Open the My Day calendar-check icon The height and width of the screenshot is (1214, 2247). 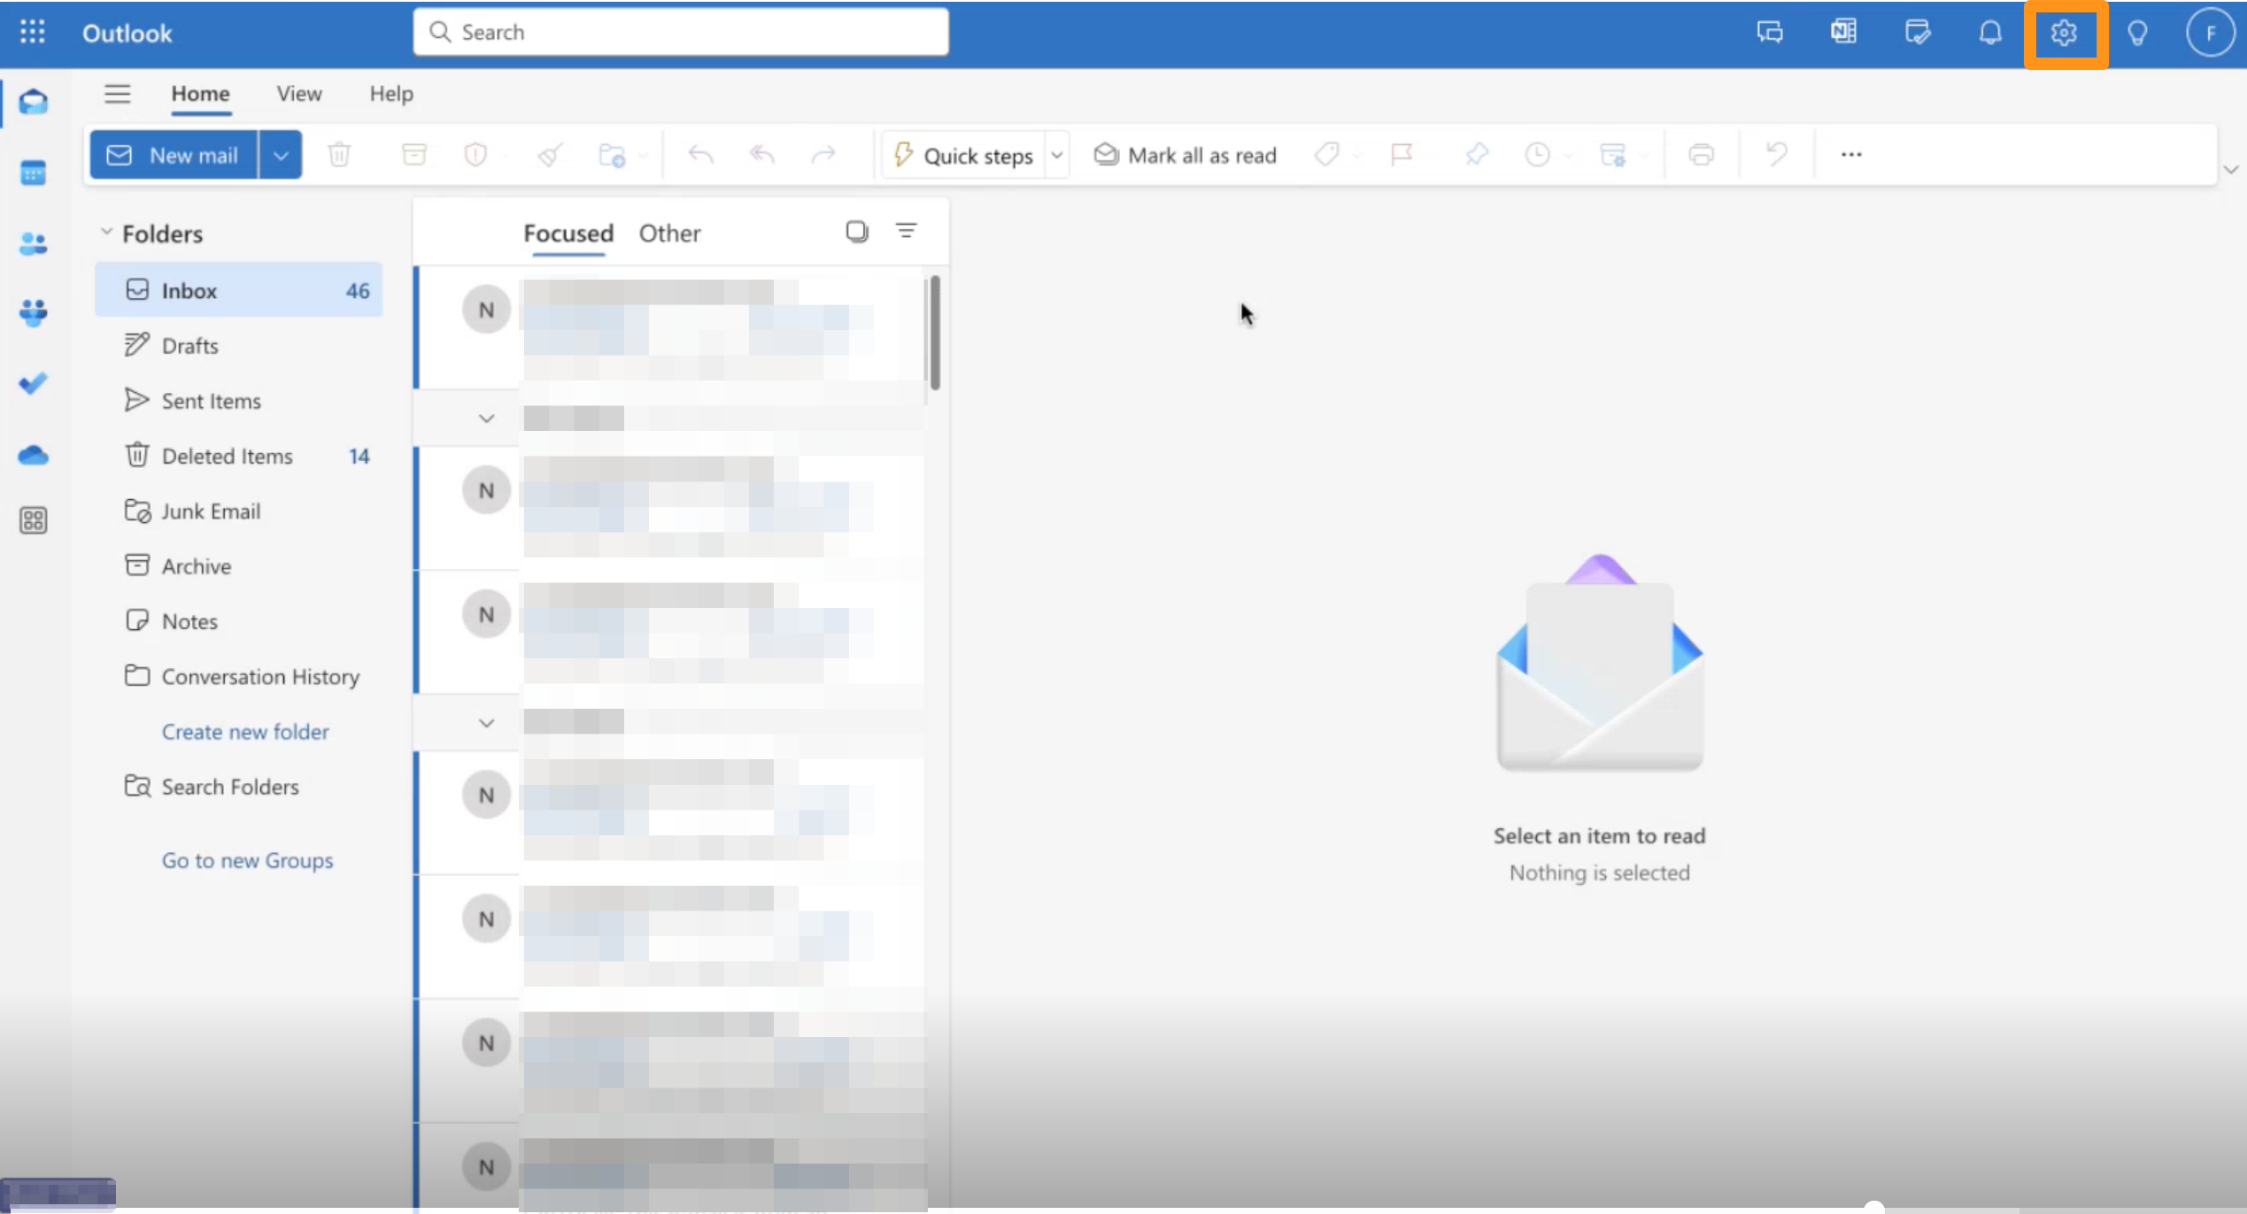click(x=1918, y=33)
